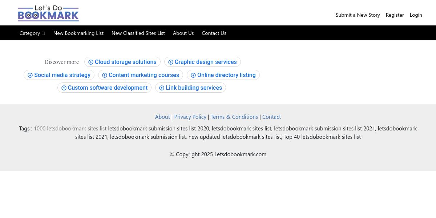Click the 1000 letsdobookmark sites list tag
This screenshot has width=436, height=218.
tap(70, 129)
